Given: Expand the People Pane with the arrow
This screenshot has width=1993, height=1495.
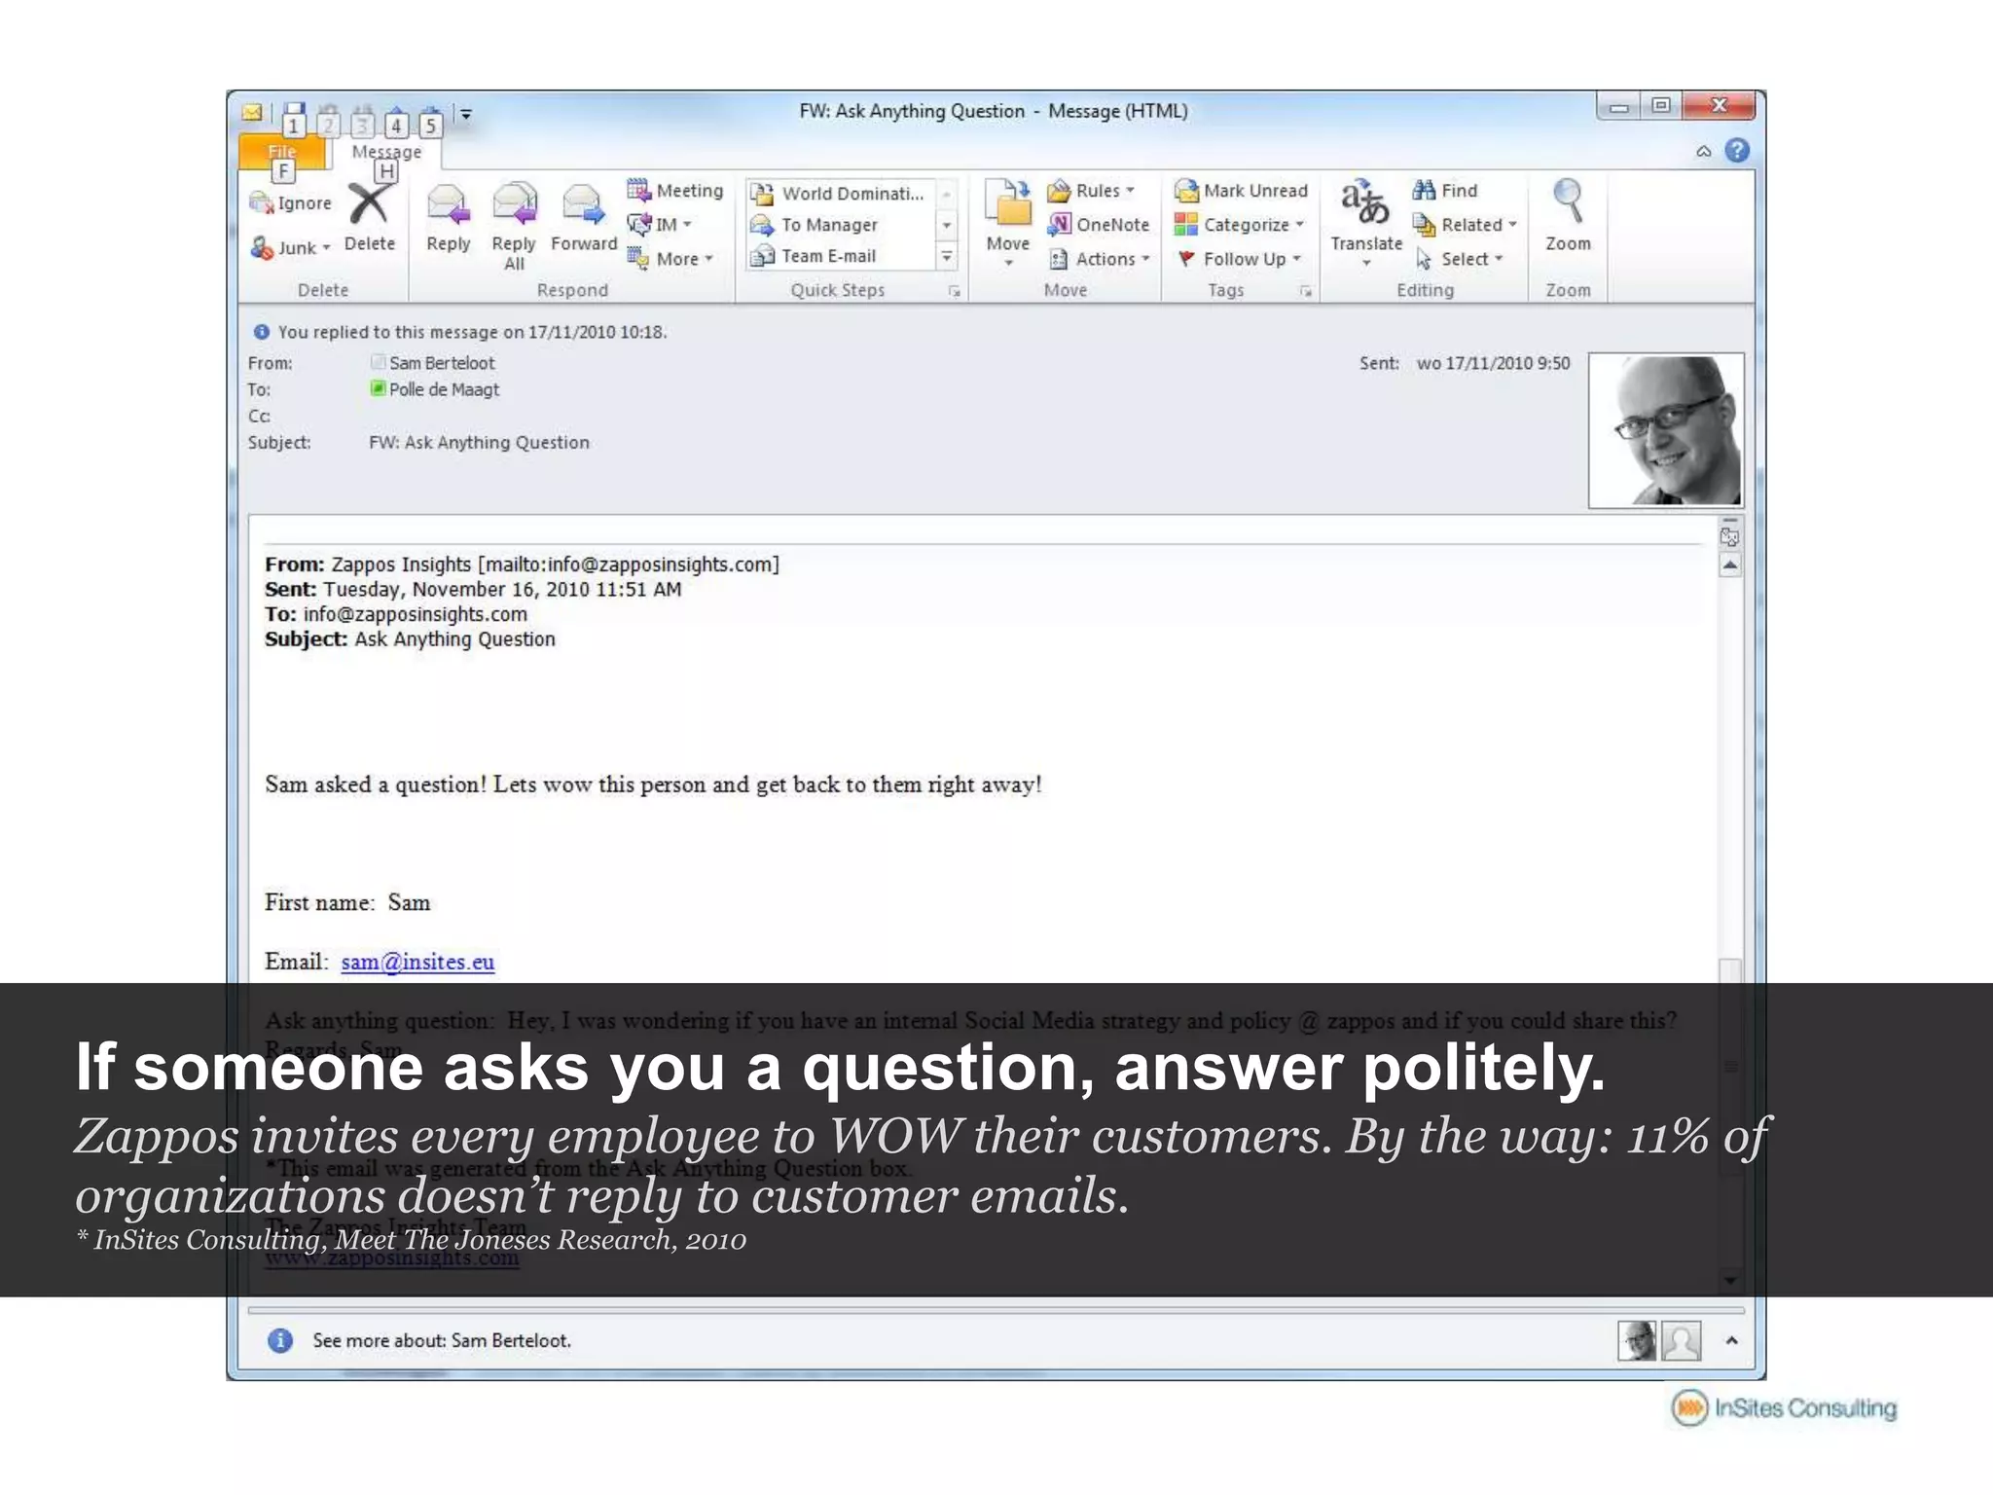Looking at the screenshot, I should coord(1731,1340).
